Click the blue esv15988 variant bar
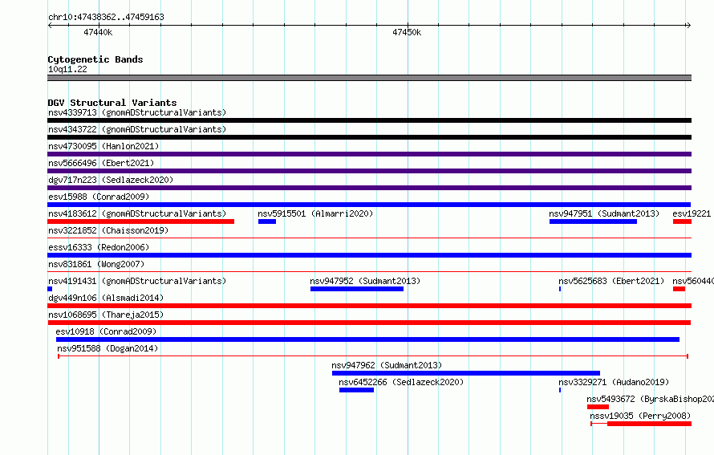 point(369,205)
